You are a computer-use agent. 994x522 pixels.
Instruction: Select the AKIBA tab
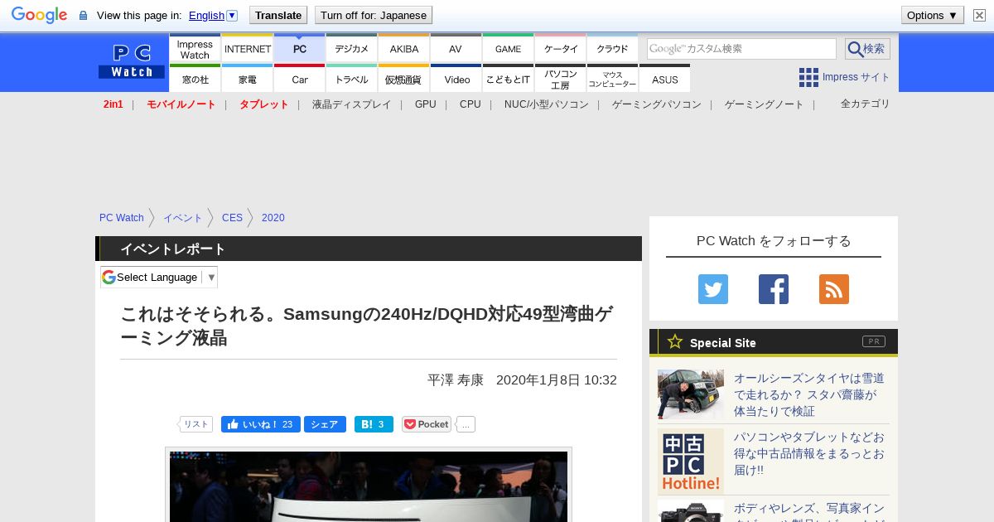pyautogui.click(x=404, y=49)
